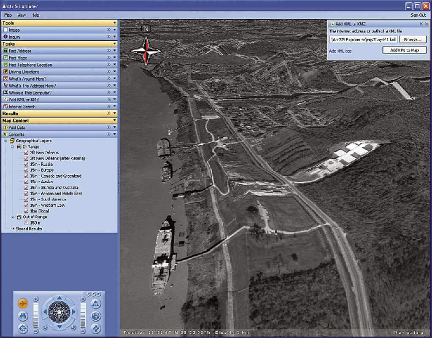Click minus below the left navigator slider
The width and height of the screenshot is (432, 338).
point(36,331)
